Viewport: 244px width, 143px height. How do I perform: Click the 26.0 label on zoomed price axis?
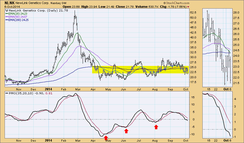236,34
